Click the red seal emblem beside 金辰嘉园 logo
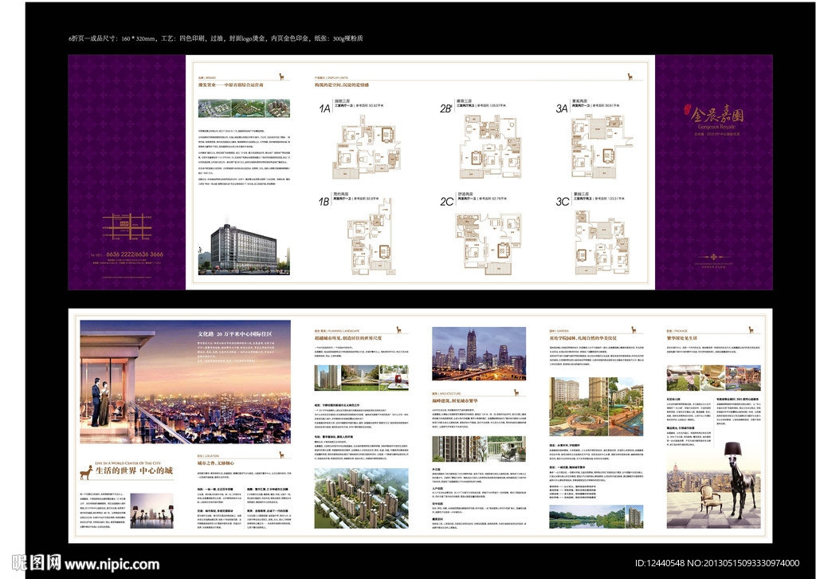 click(x=688, y=109)
